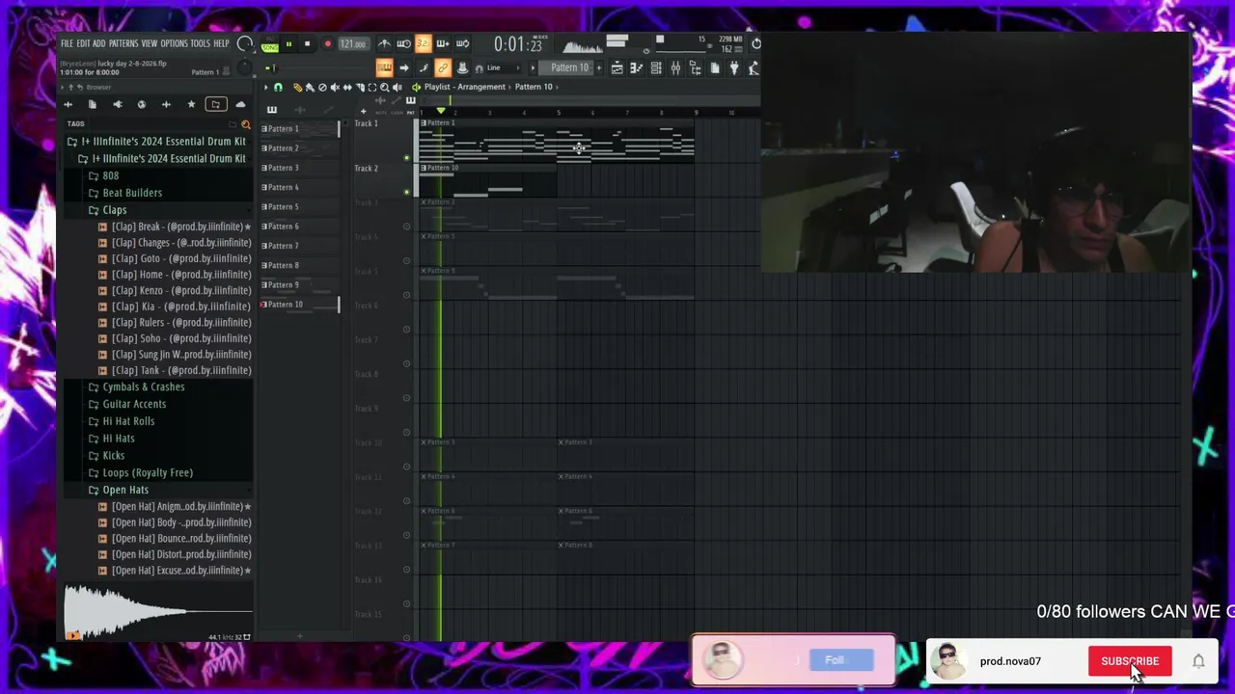The height and width of the screenshot is (694, 1235).
Task: Pause playback with the pause button
Action: pyautogui.click(x=288, y=44)
